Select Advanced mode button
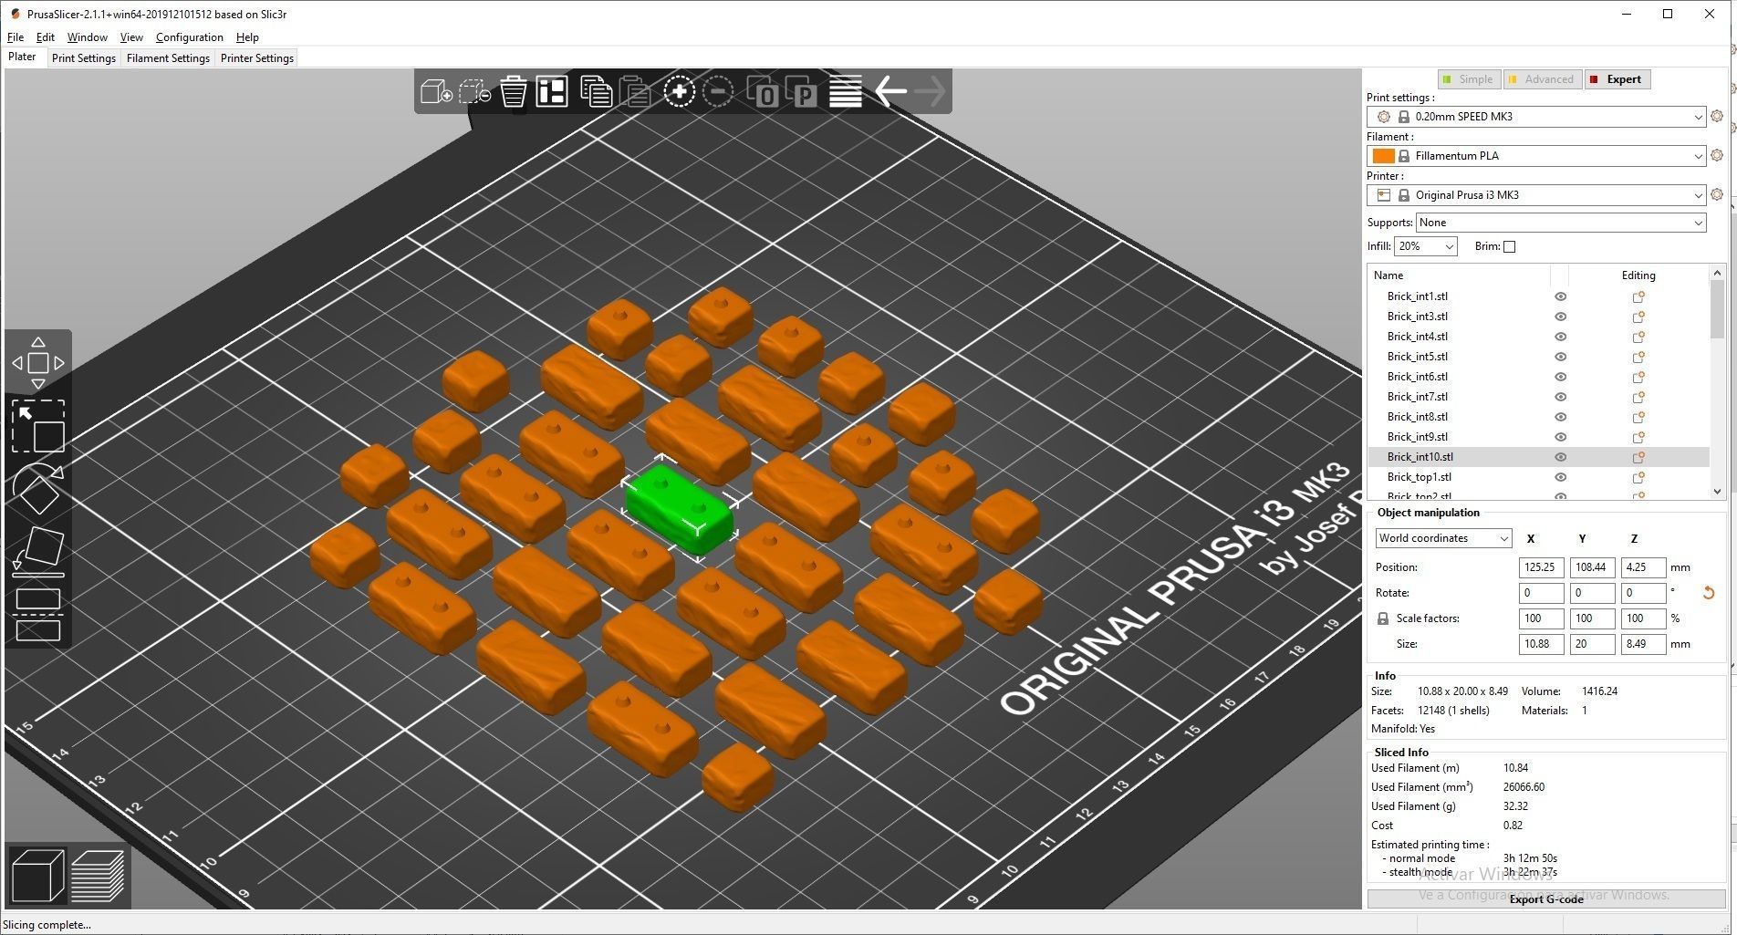Viewport: 1737px width, 935px height. click(x=1542, y=79)
